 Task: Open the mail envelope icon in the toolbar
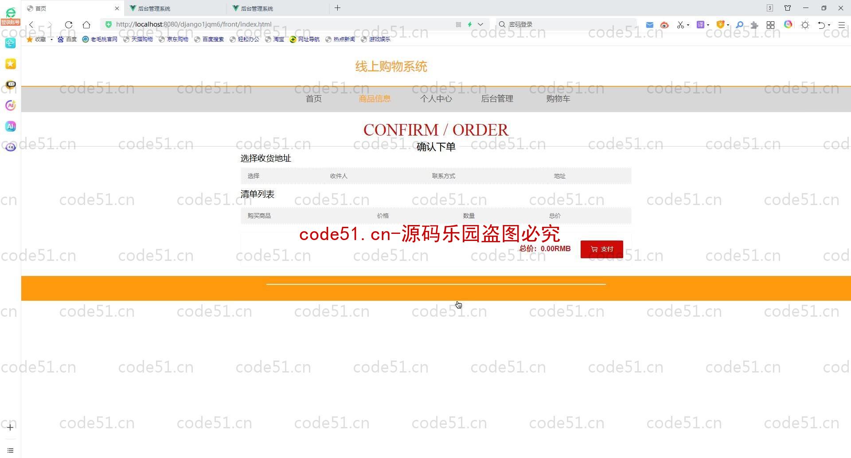[649, 25]
